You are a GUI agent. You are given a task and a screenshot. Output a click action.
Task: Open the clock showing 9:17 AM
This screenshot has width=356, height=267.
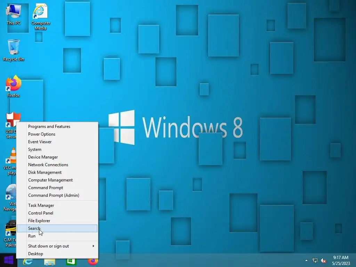(341, 260)
